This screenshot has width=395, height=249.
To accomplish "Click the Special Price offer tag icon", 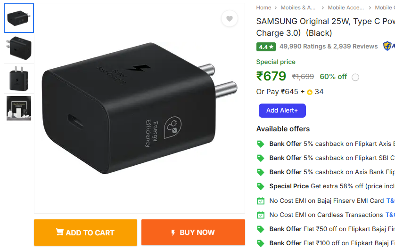I will tap(260, 186).
